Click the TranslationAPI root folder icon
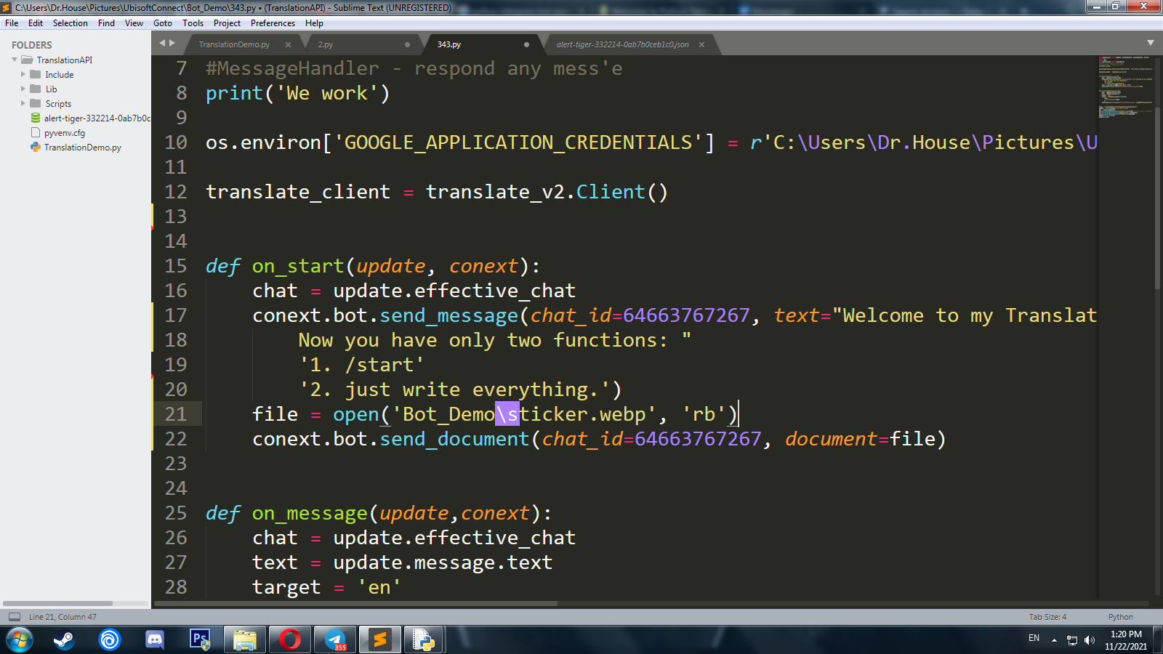 [x=28, y=60]
